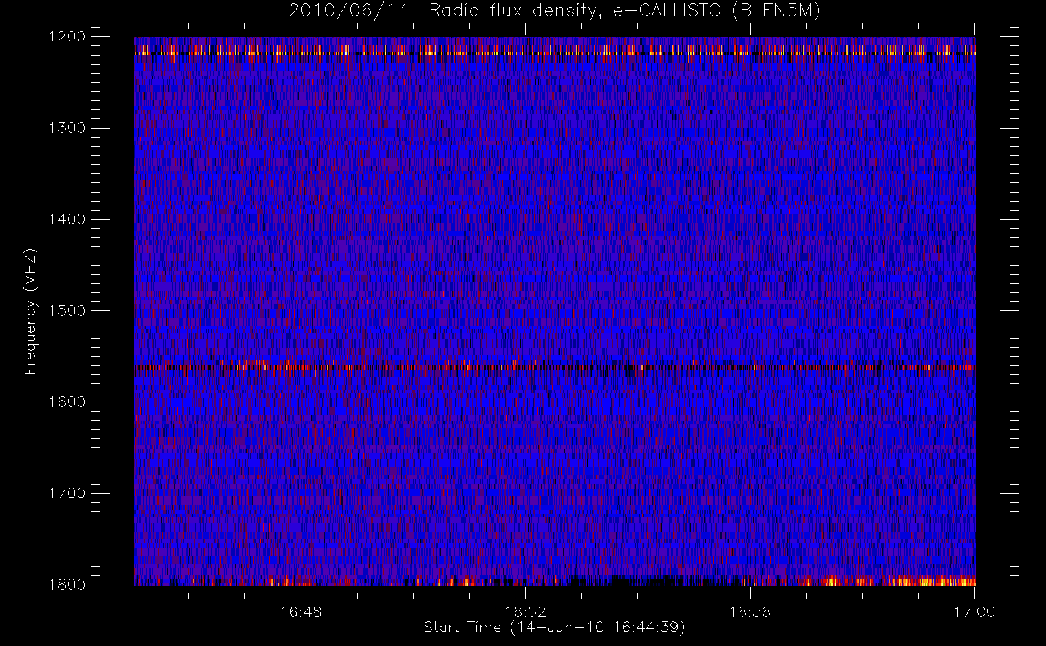Image resolution: width=1046 pixels, height=646 pixels.
Task: Click the 16:56 time tick label
Action: [750, 612]
